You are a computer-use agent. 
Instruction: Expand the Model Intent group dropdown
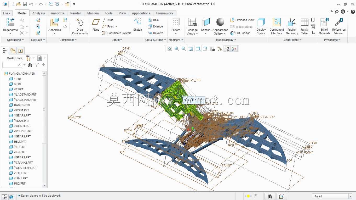click(292, 40)
